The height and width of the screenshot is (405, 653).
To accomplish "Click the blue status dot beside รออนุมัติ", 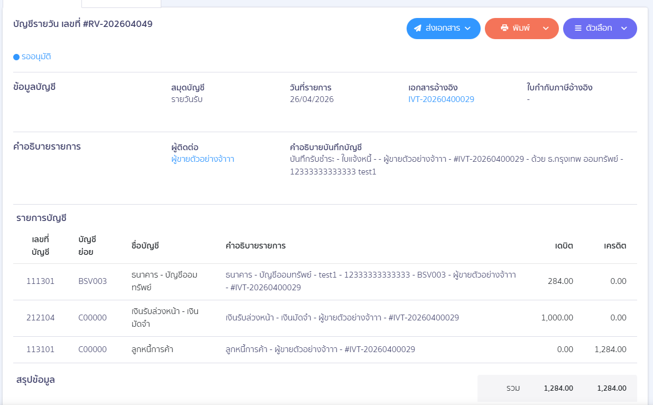I will pos(16,57).
